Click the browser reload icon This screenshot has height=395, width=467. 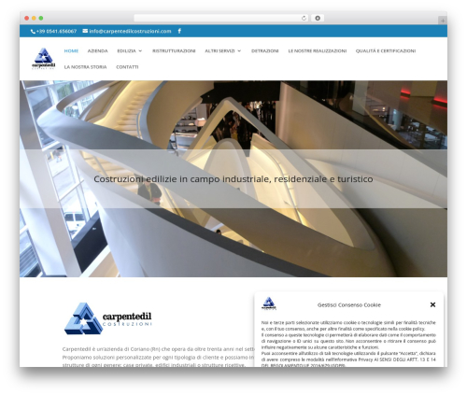click(304, 18)
